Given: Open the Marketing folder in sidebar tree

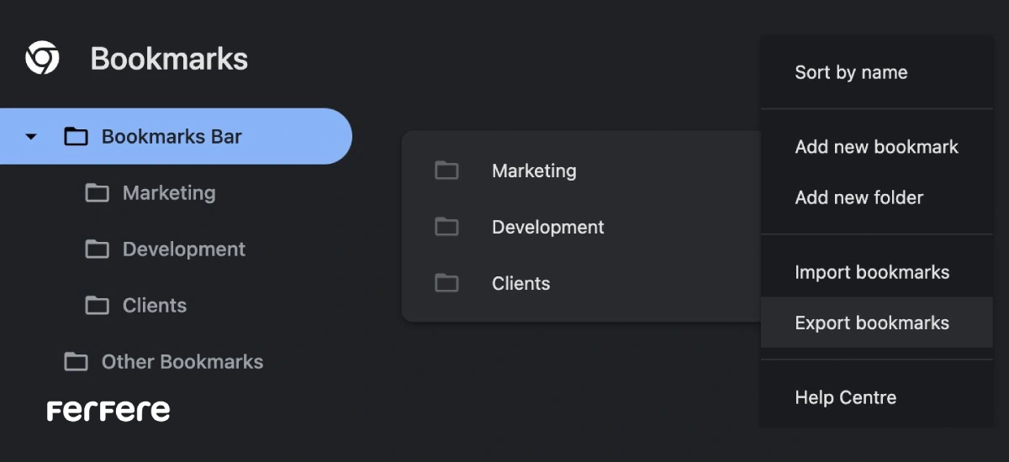Looking at the screenshot, I should (169, 193).
